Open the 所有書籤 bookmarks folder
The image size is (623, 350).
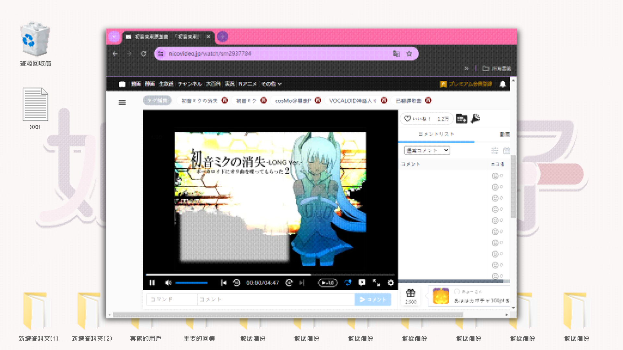click(497, 68)
